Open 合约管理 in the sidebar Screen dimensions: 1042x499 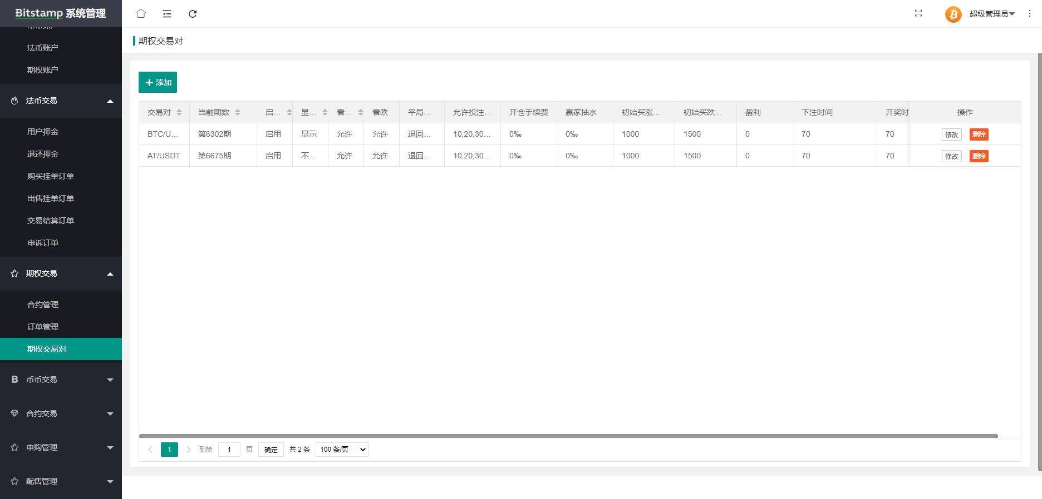pyautogui.click(x=43, y=305)
